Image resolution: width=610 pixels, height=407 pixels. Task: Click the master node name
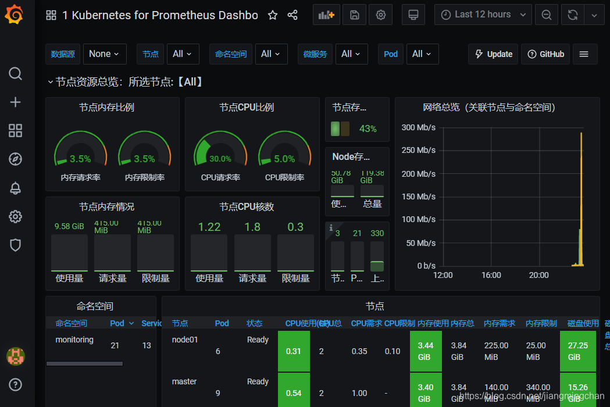(184, 382)
